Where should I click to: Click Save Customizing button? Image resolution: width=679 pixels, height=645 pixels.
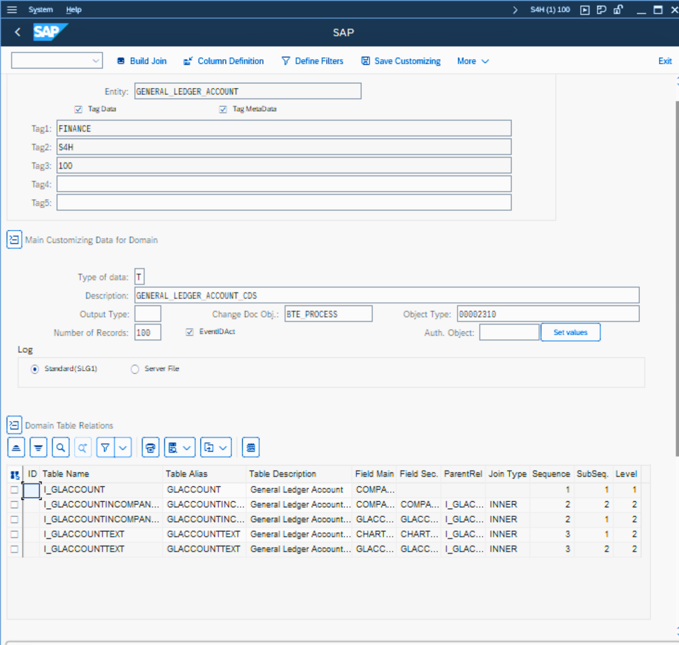click(x=401, y=61)
